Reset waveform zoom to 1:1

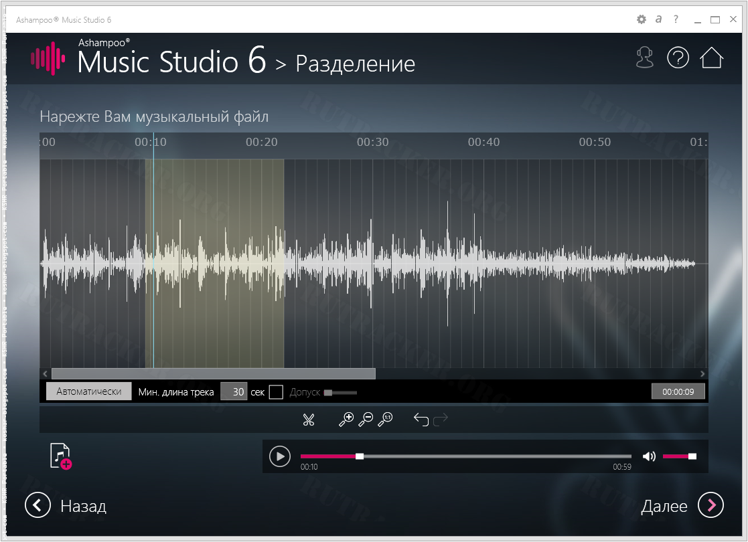point(385,420)
